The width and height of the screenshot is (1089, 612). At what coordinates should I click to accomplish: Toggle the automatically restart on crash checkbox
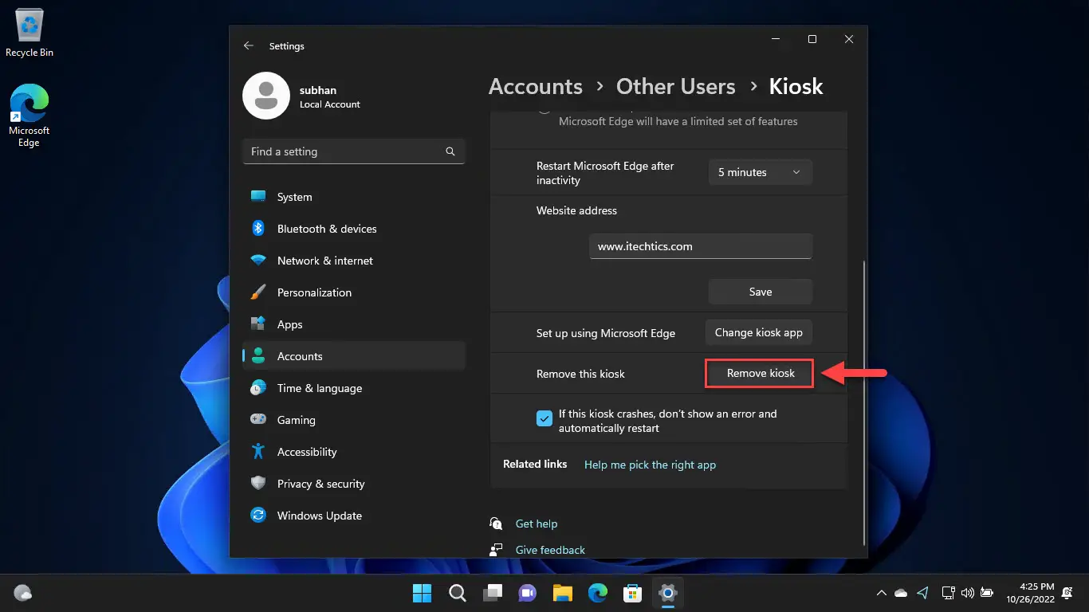point(544,418)
